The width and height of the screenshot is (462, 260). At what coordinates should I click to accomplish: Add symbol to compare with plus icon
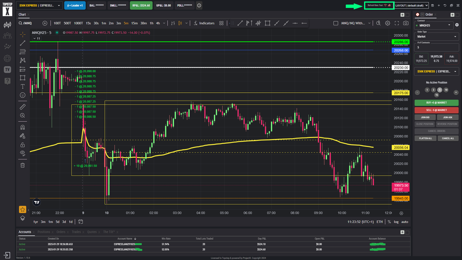coord(45,23)
